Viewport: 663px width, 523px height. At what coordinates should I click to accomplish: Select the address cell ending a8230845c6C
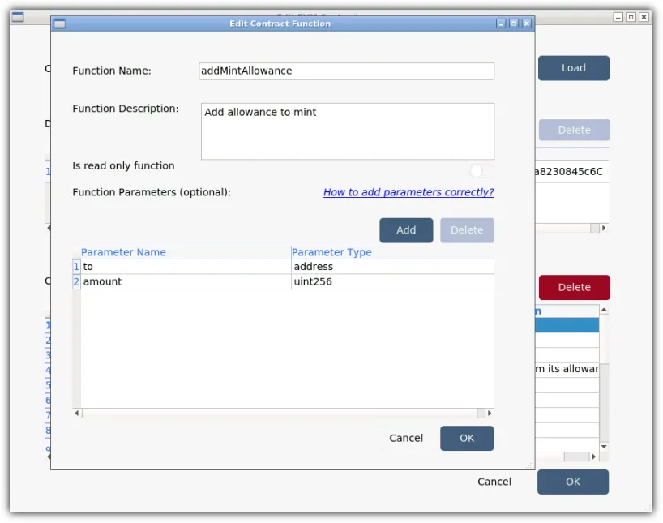point(571,171)
